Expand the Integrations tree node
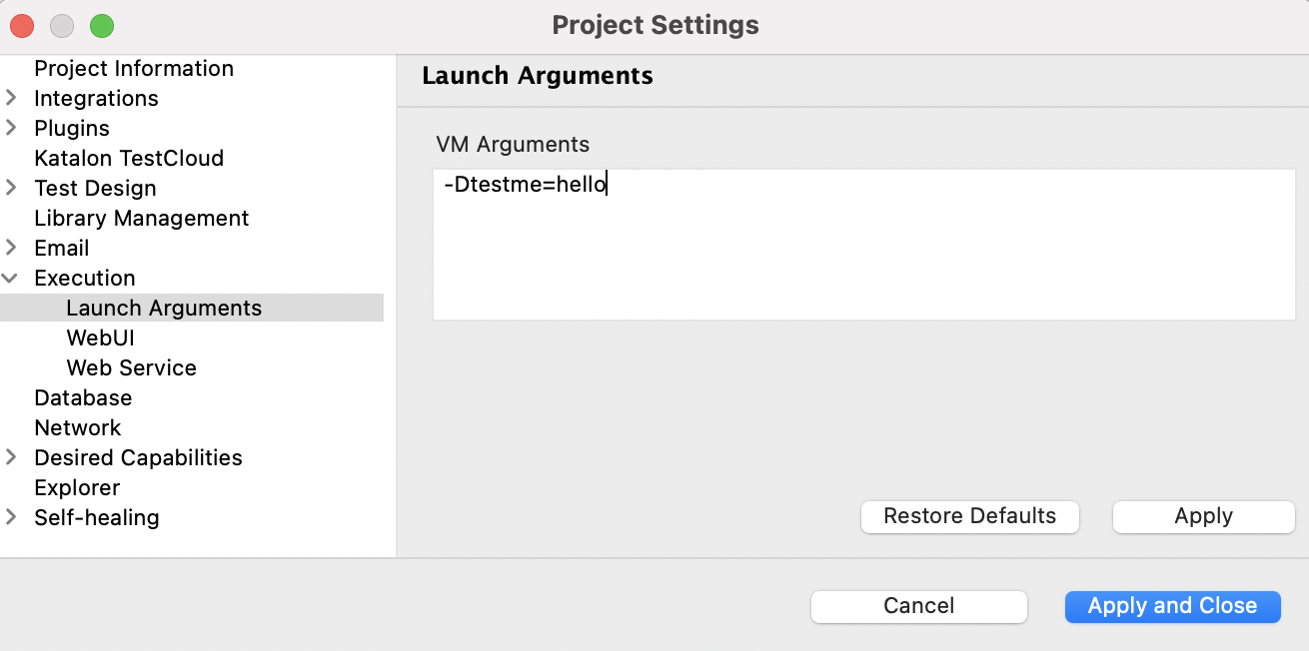Viewport: 1309px width, 651px height. tap(11, 98)
